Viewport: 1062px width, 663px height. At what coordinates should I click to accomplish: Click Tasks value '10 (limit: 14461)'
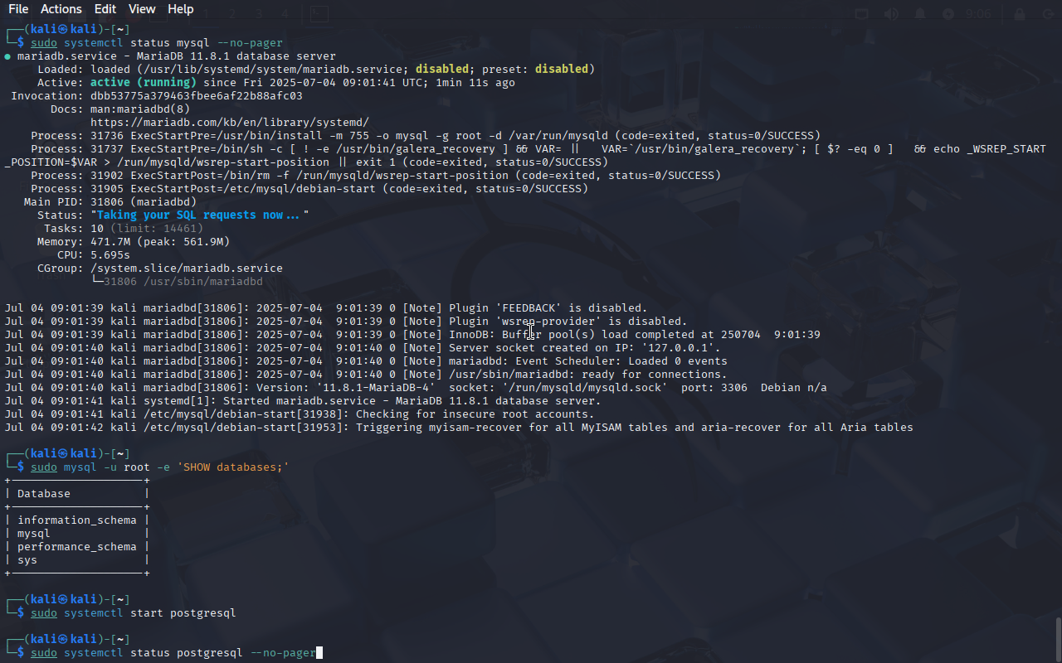(147, 229)
